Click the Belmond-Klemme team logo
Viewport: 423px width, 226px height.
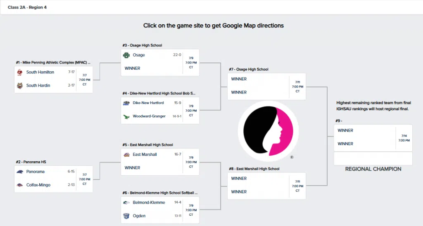click(126, 202)
